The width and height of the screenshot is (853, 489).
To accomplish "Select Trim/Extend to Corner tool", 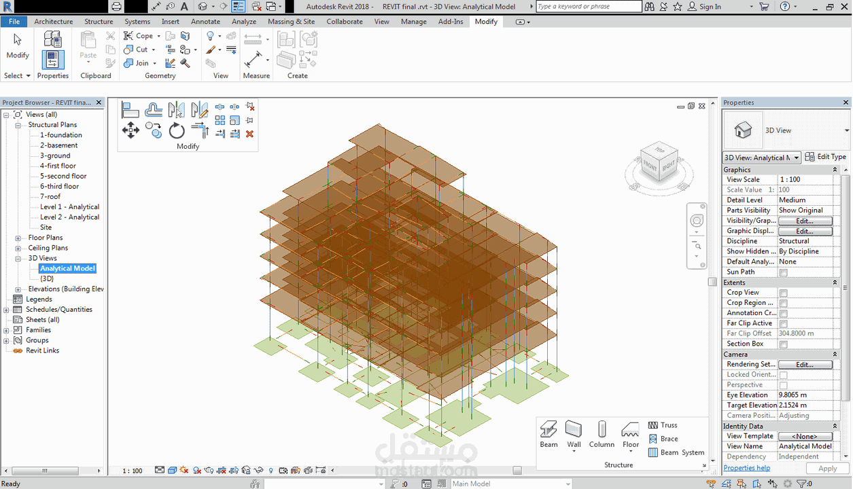I will tap(200, 130).
